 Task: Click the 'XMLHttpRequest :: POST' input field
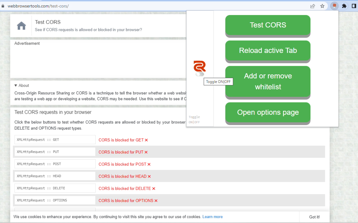point(55,164)
